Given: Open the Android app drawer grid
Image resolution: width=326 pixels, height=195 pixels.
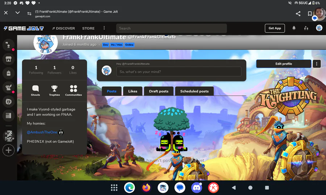Looking at the screenshot, I should click(x=114, y=187).
